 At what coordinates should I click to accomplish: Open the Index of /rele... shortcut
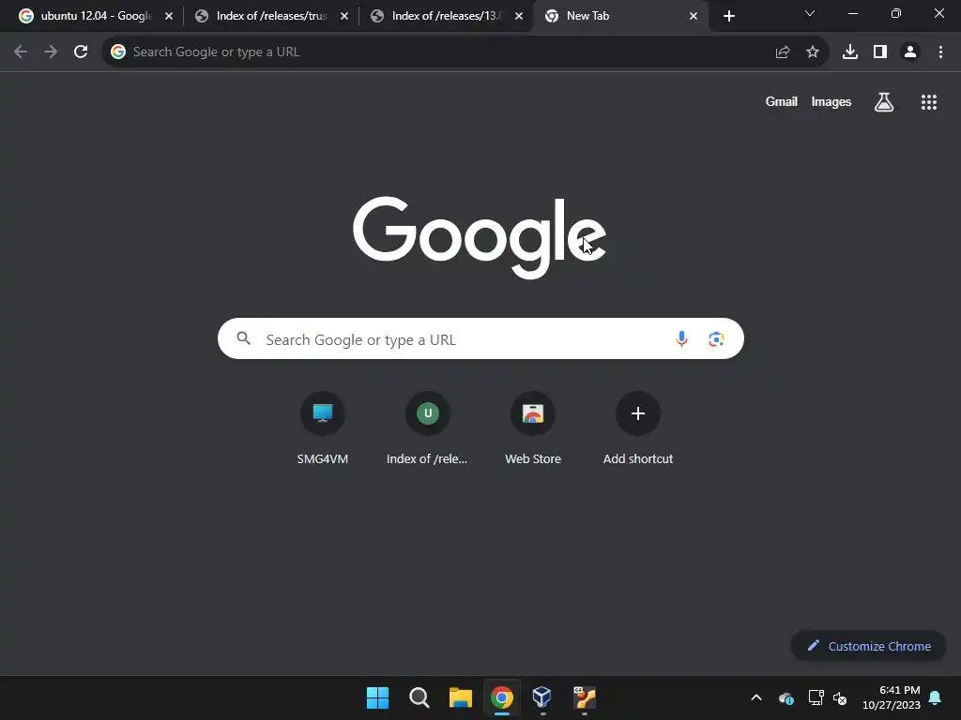click(x=427, y=428)
